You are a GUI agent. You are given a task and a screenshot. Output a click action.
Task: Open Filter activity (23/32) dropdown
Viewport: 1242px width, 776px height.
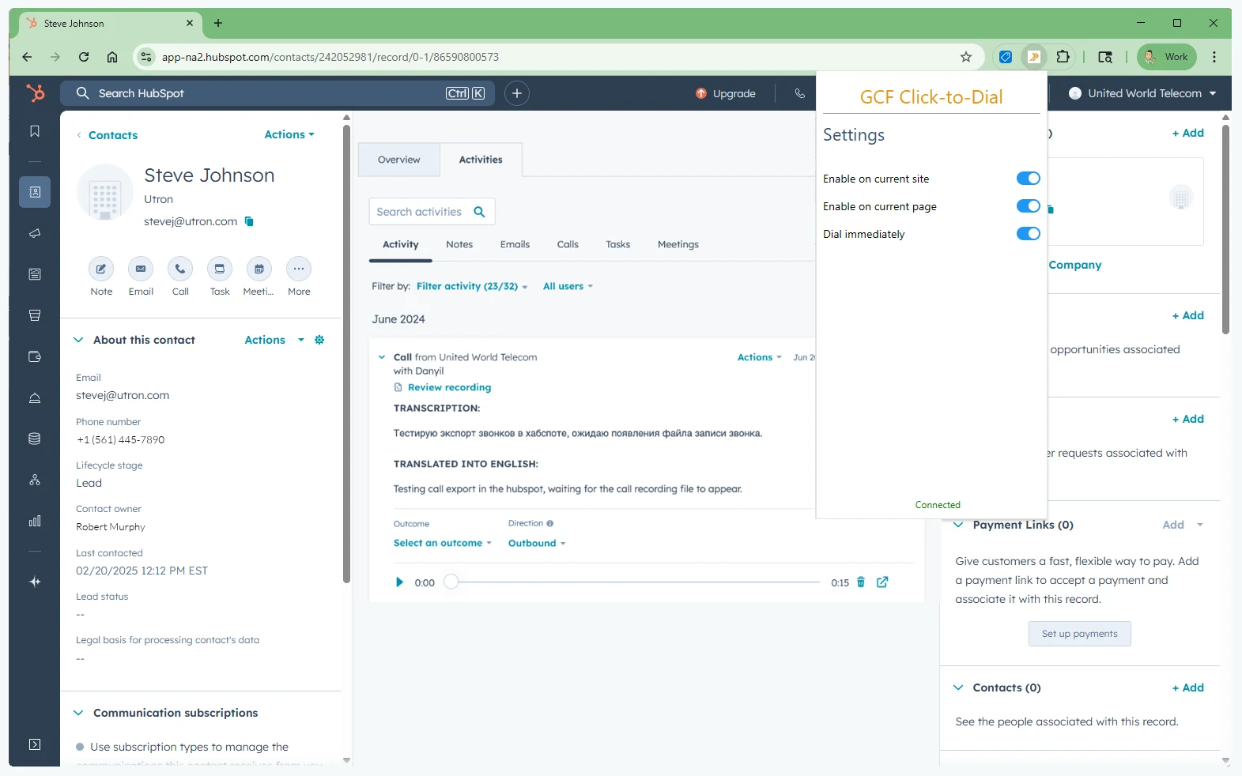(472, 286)
